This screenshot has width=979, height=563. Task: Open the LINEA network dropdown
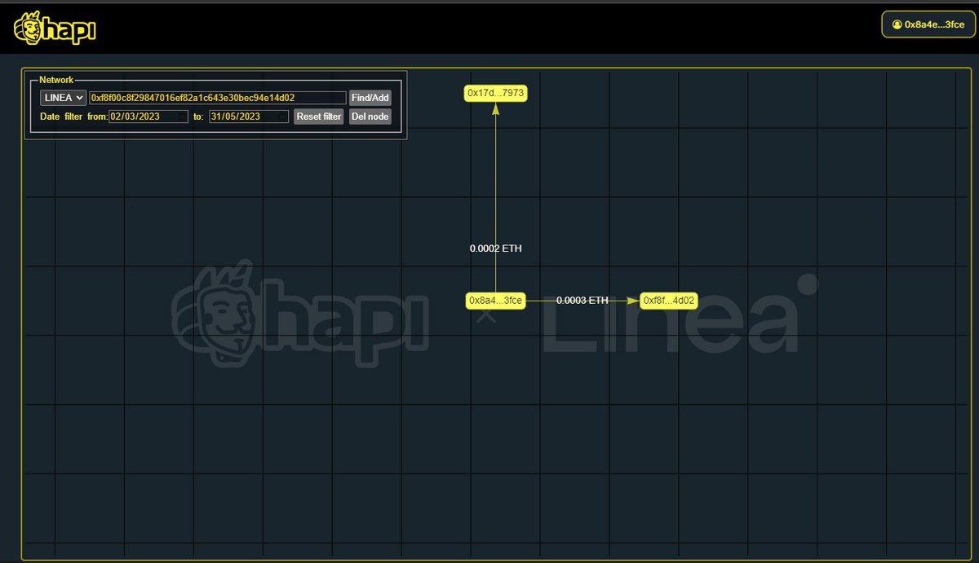pos(64,98)
